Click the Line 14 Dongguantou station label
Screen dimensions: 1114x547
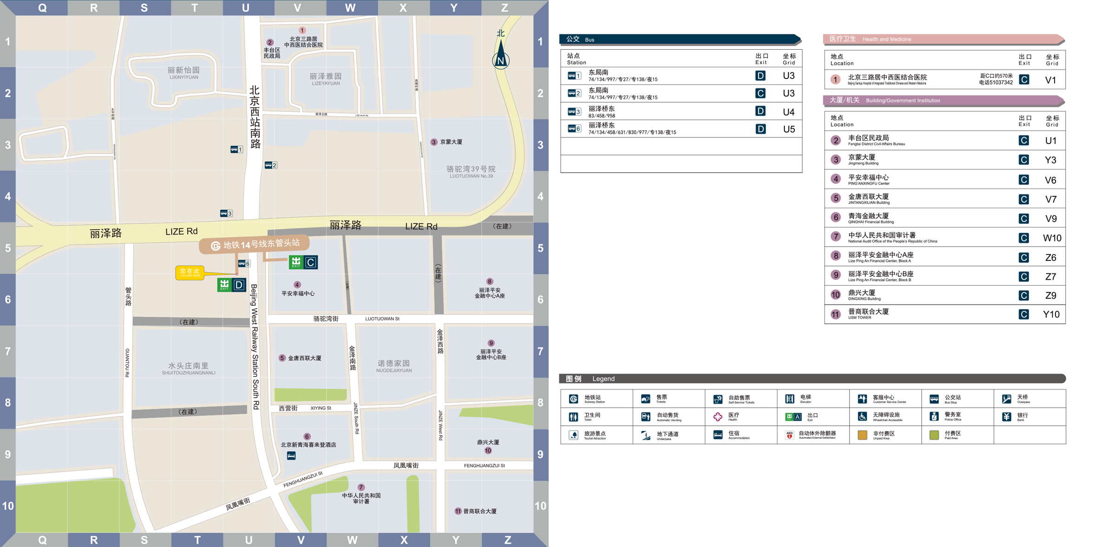[x=254, y=245]
